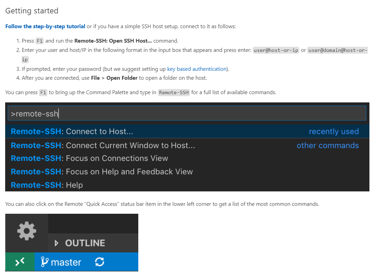Click the 'user@host-or-ip' code snippet
The height and width of the screenshot is (278, 377).
[x=276, y=50]
